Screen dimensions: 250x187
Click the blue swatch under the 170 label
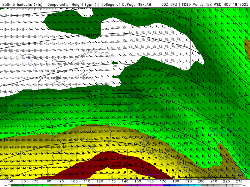pyautogui.click(x=166, y=185)
